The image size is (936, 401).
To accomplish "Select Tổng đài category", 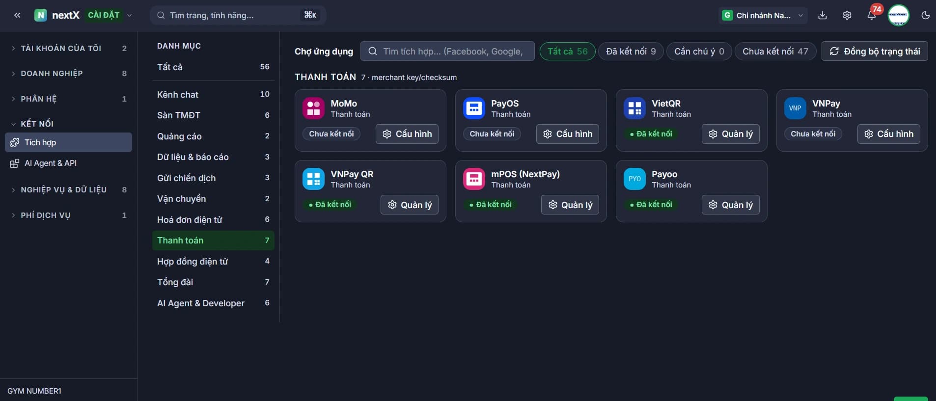I will [x=213, y=282].
